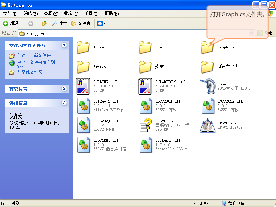Click the EULACHS.rtf file name
Image resolution: width=276 pixels, height=207 pixels.
(105, 82)
